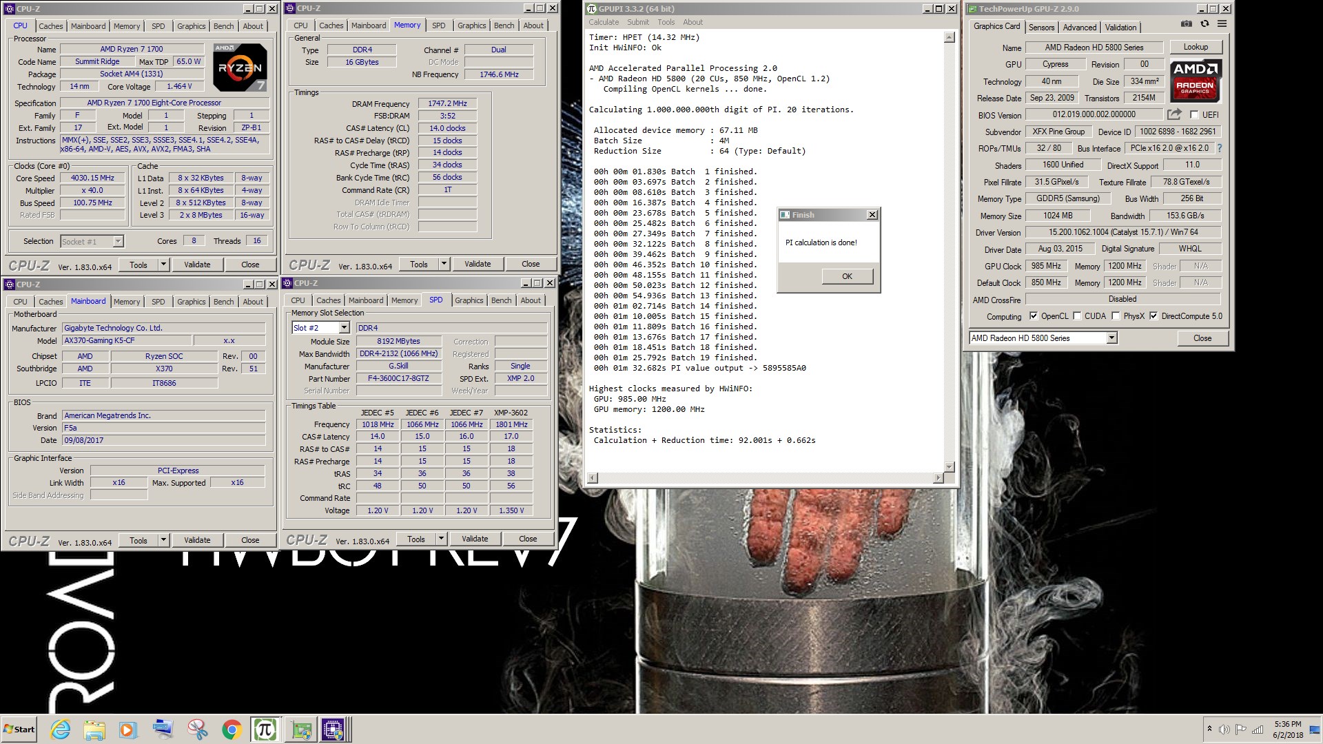The height and width of the screenshot is (744, 1323).
Task: Click the volume speaker tray icon
Action: pyautogui.click(x=1224, y=730)
